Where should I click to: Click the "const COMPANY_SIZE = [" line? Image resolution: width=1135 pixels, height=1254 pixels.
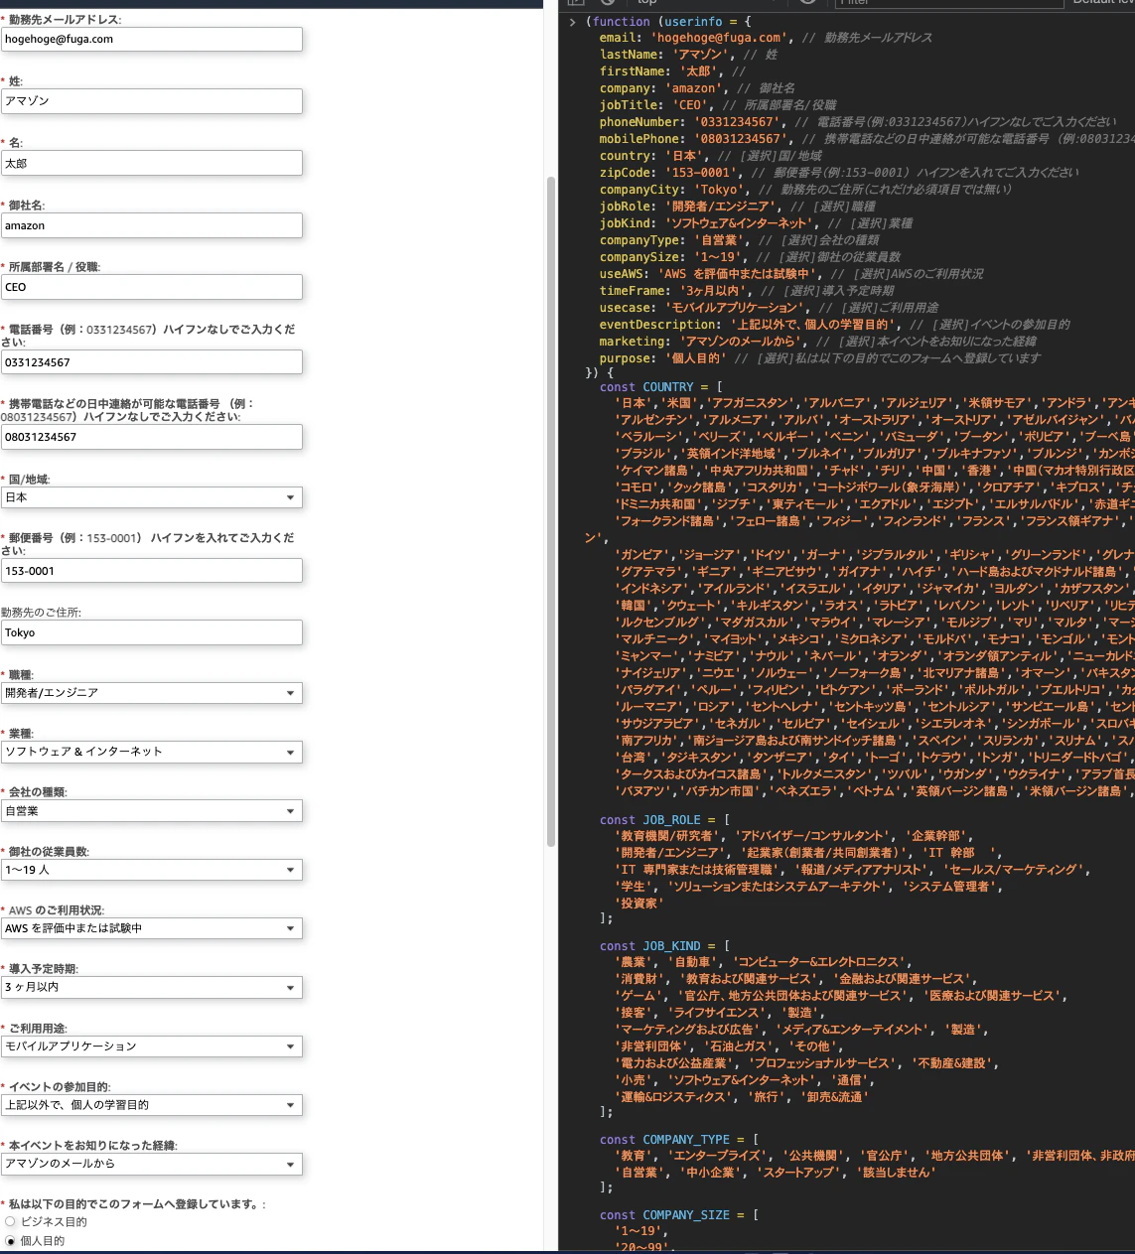679,1215
